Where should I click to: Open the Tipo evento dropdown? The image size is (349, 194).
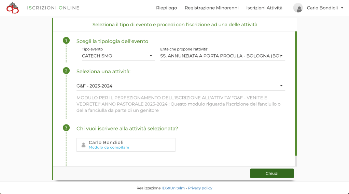click(118, 56)
